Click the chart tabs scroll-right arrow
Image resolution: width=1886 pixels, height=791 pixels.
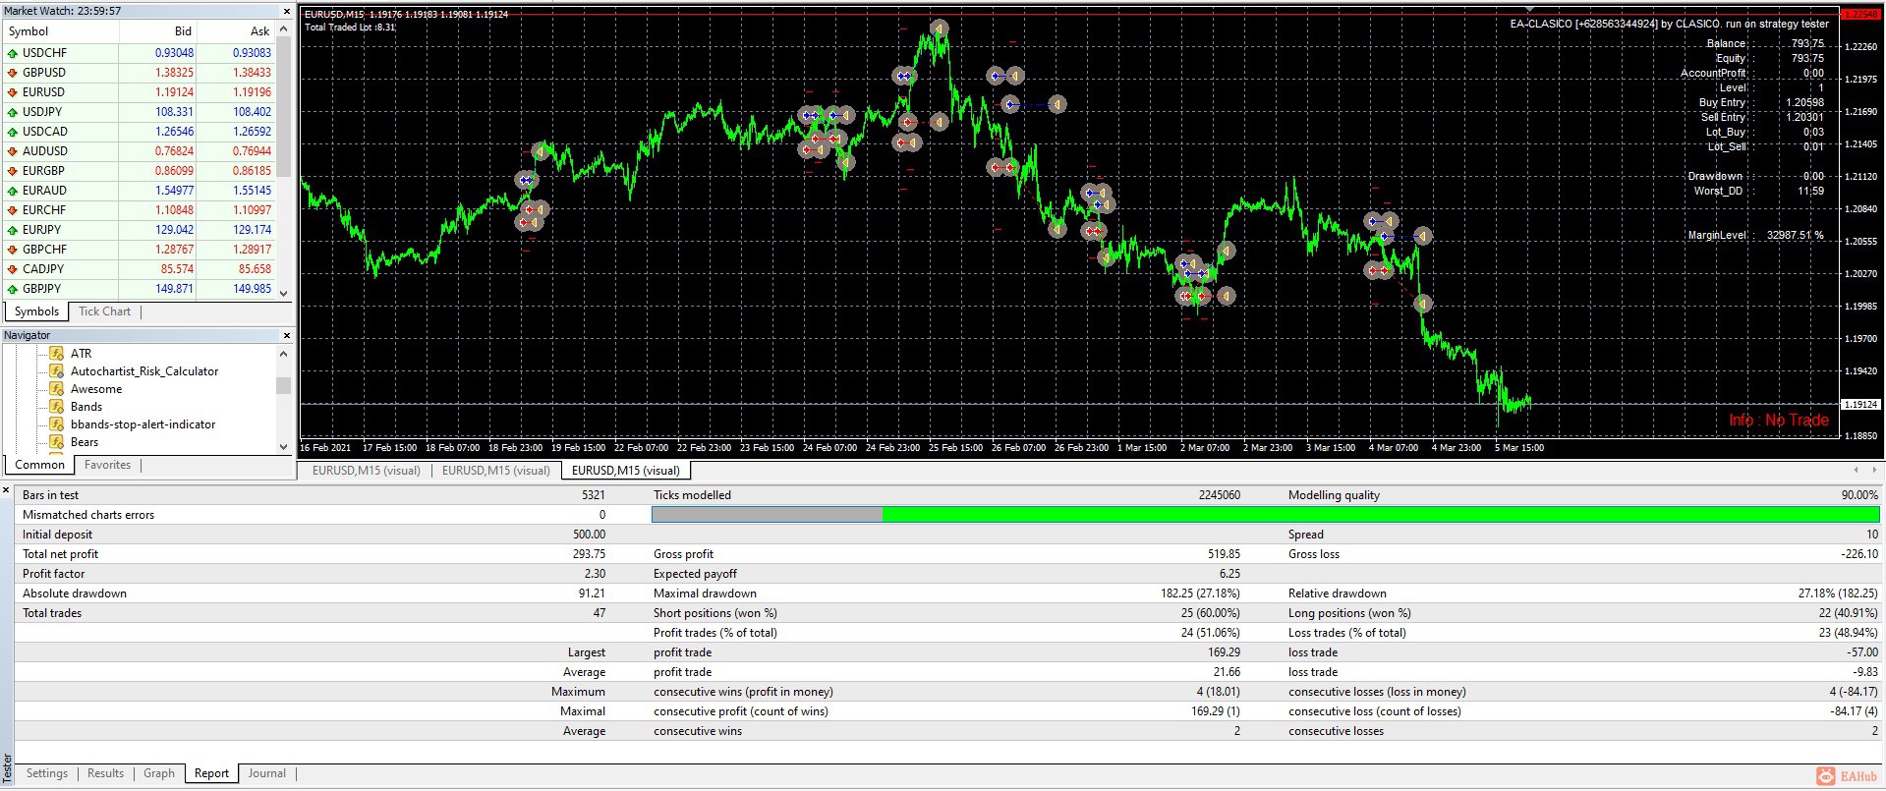point(1872,470)
